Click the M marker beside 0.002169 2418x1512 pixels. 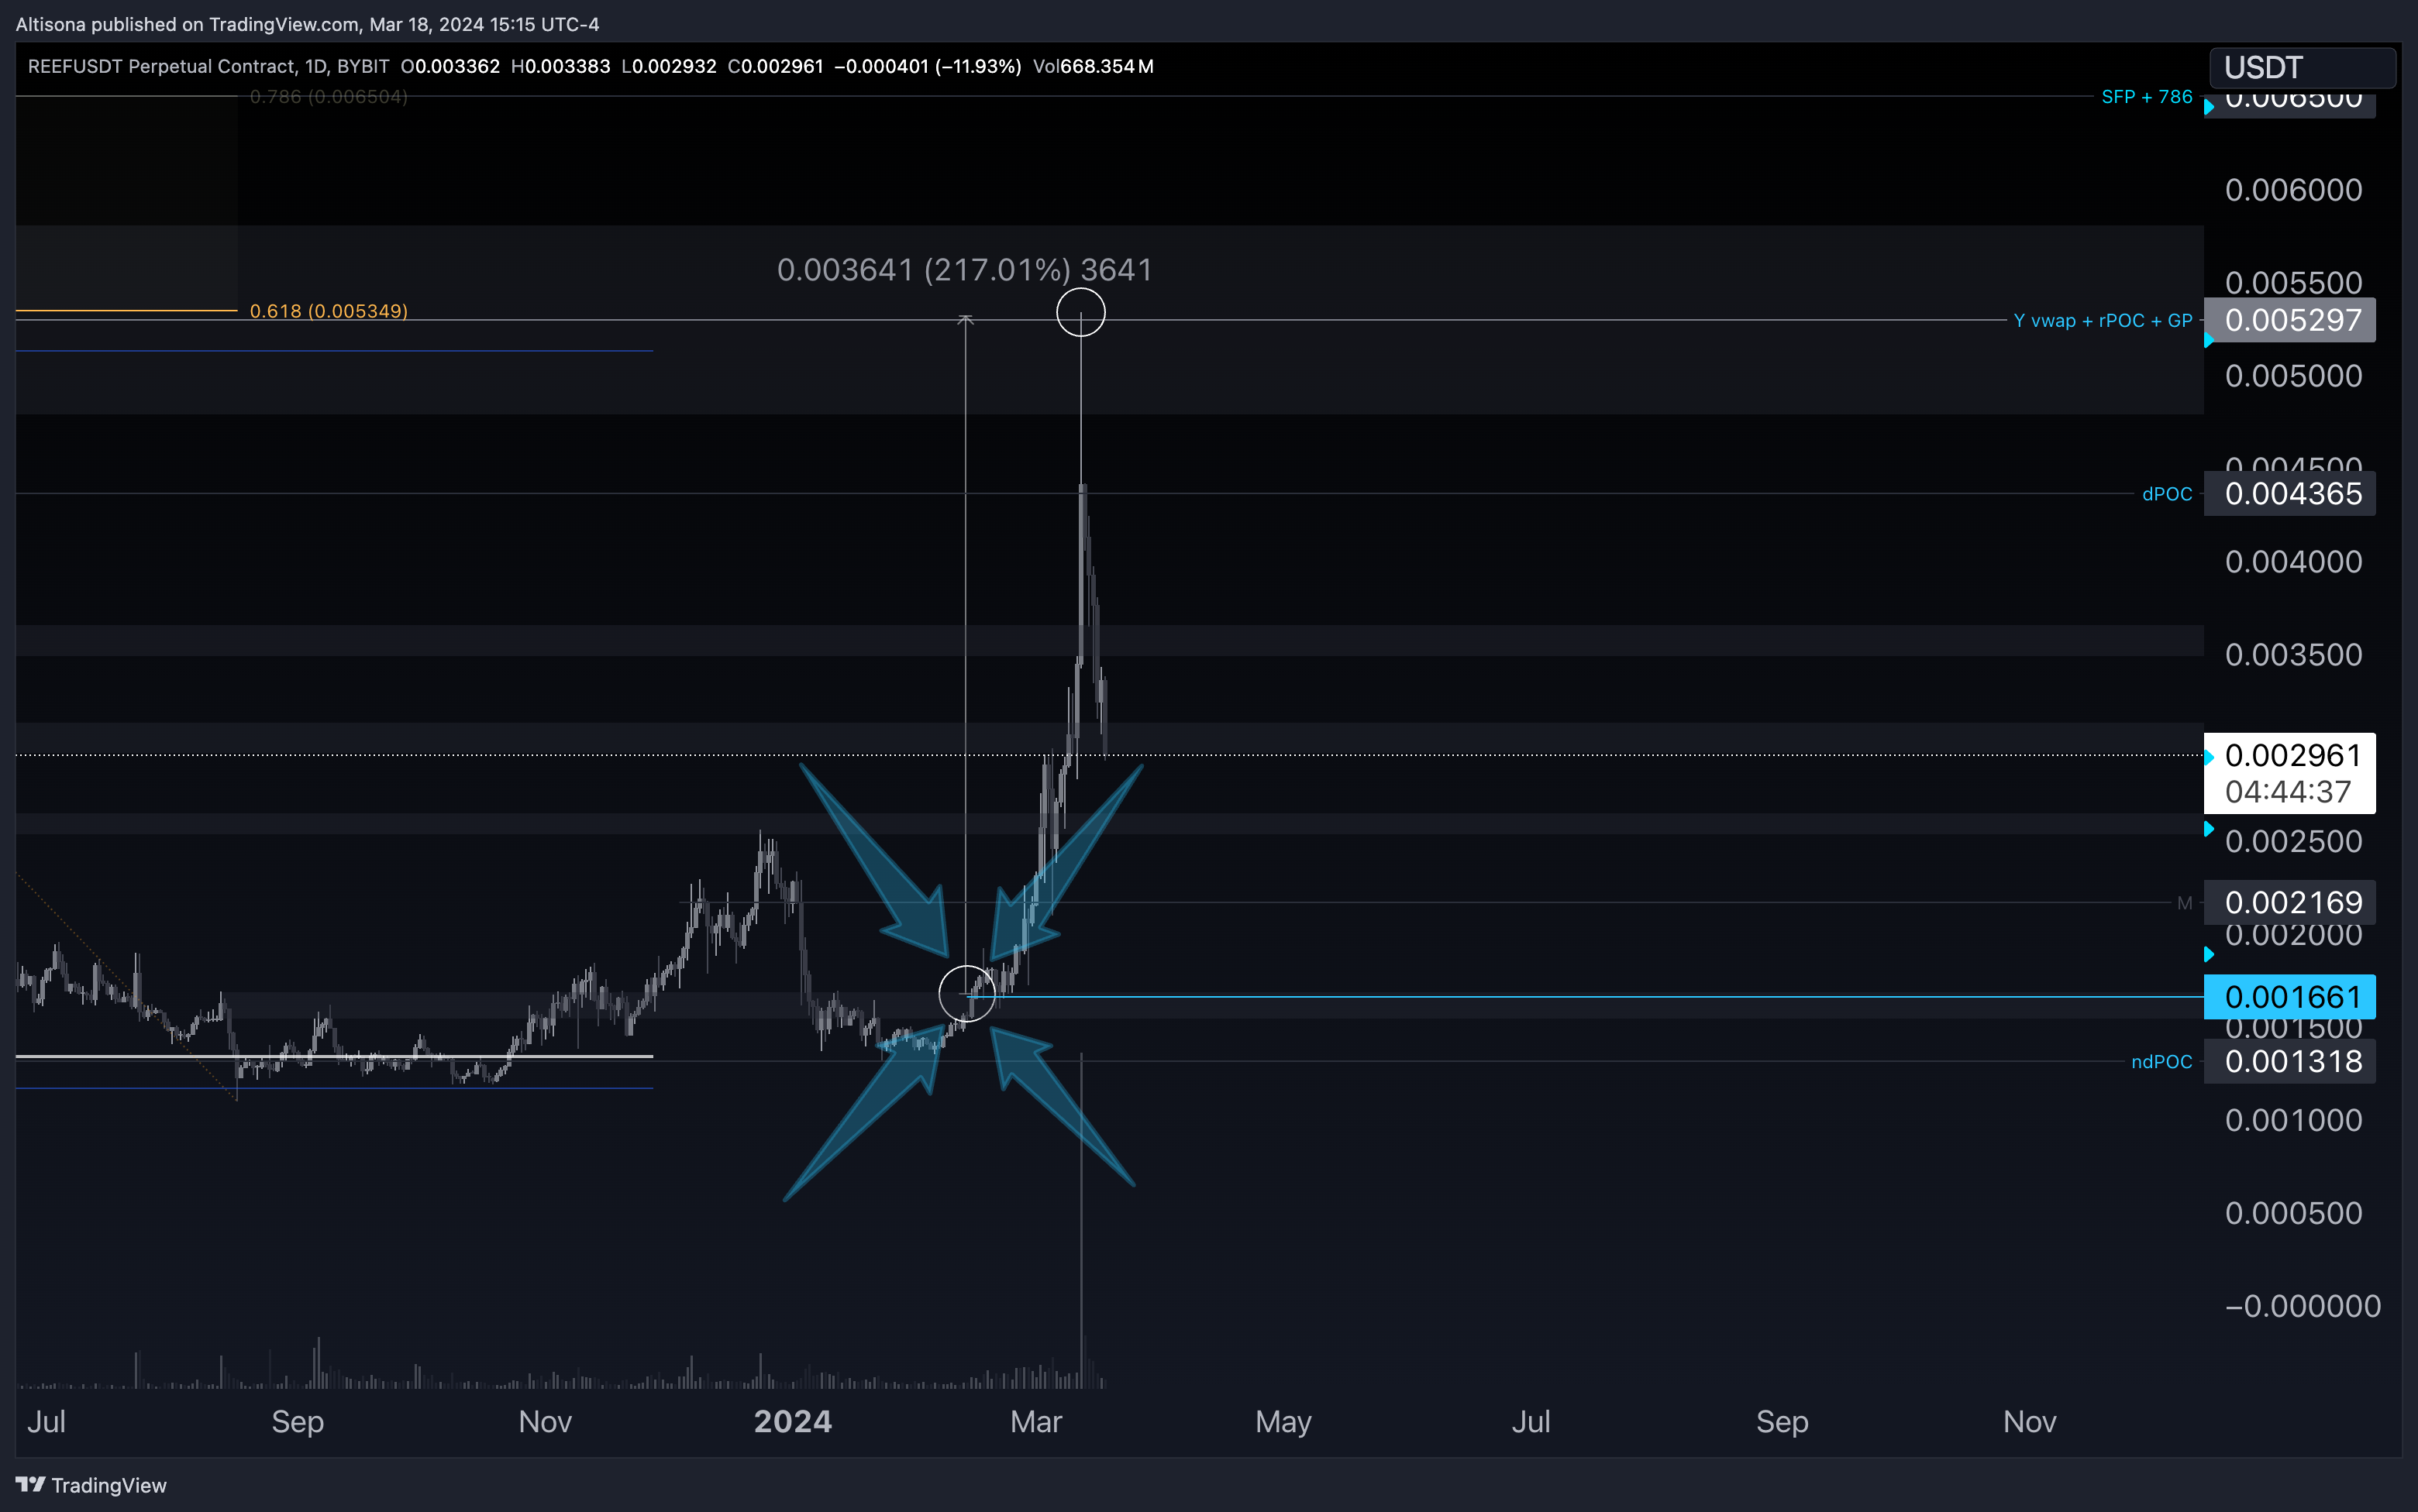pos(2184,903)
